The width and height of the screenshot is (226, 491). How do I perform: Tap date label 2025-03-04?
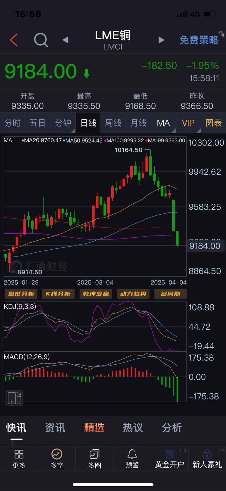[95, 283]
